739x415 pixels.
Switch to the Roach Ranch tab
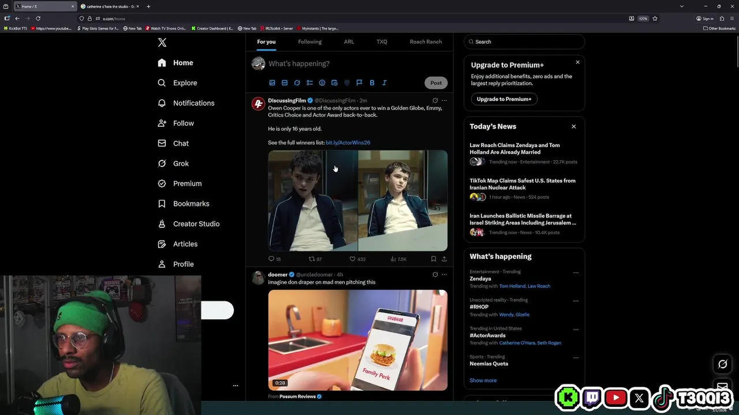pyautogui.click(x=426, y=41)
